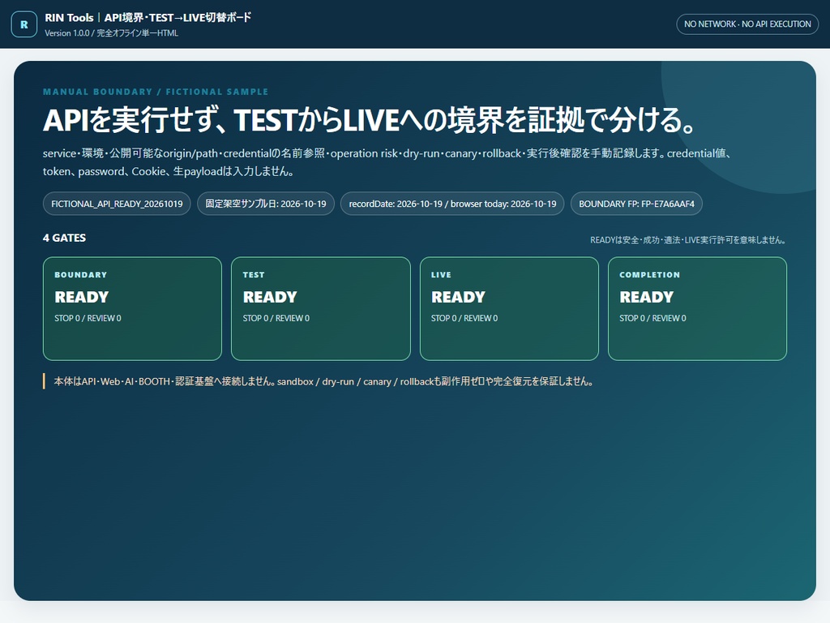This screenshot has height=623, width=830.
Task: Click the APIを実行せず main headline
Action: (x=369, y=120)
